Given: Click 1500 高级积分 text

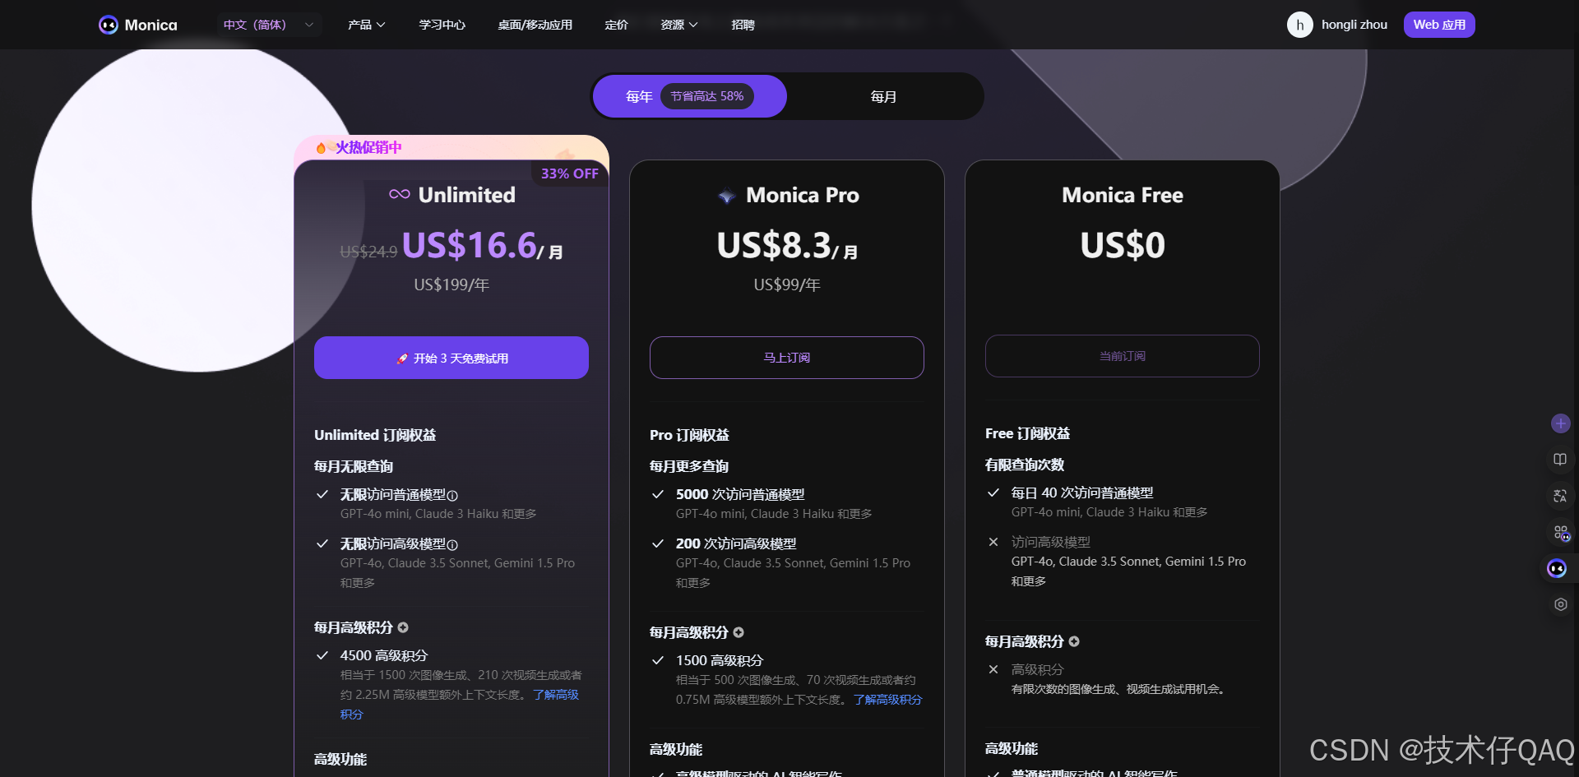Looking at the screenshot, I should point(720,661).
